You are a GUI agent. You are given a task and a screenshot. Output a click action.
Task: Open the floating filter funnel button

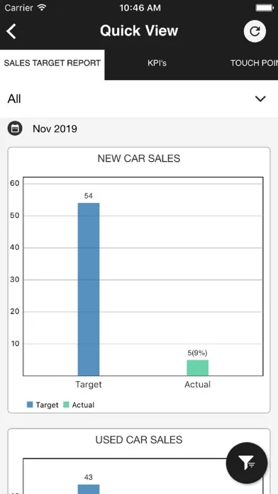pyautogui.click(x=247, y=463)
